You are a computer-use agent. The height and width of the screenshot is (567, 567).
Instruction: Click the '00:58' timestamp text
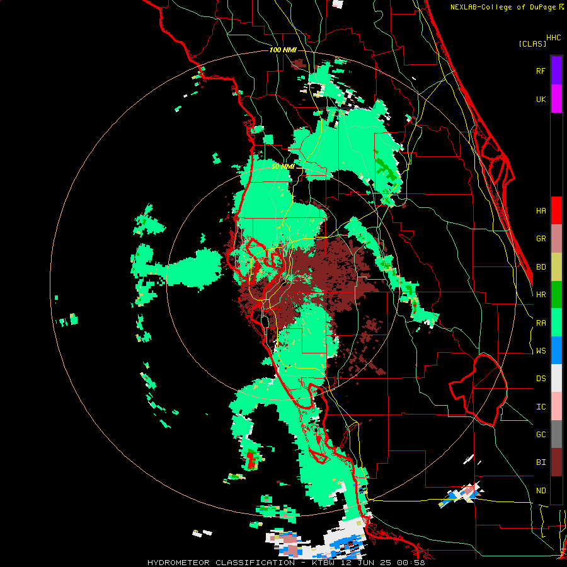[x=411, y=563]
